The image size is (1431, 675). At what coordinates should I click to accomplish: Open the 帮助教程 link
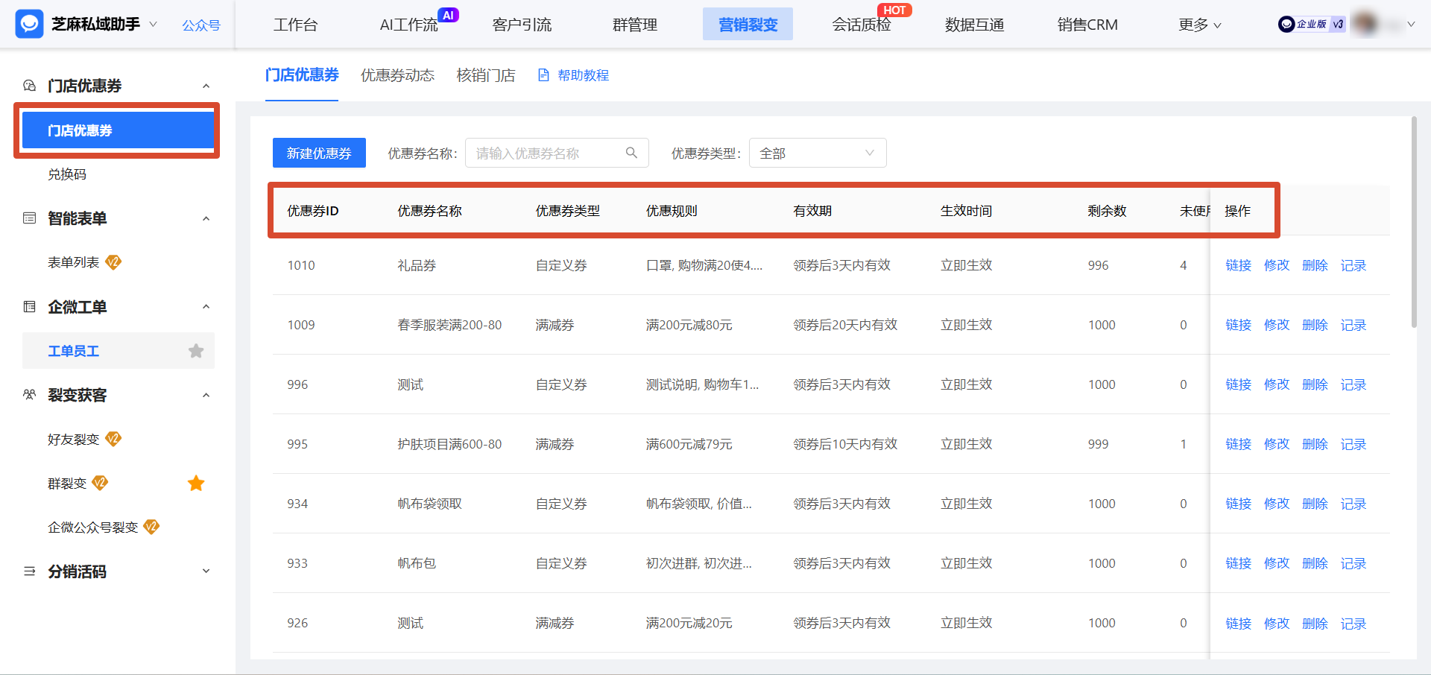click(x=583, y=75)
